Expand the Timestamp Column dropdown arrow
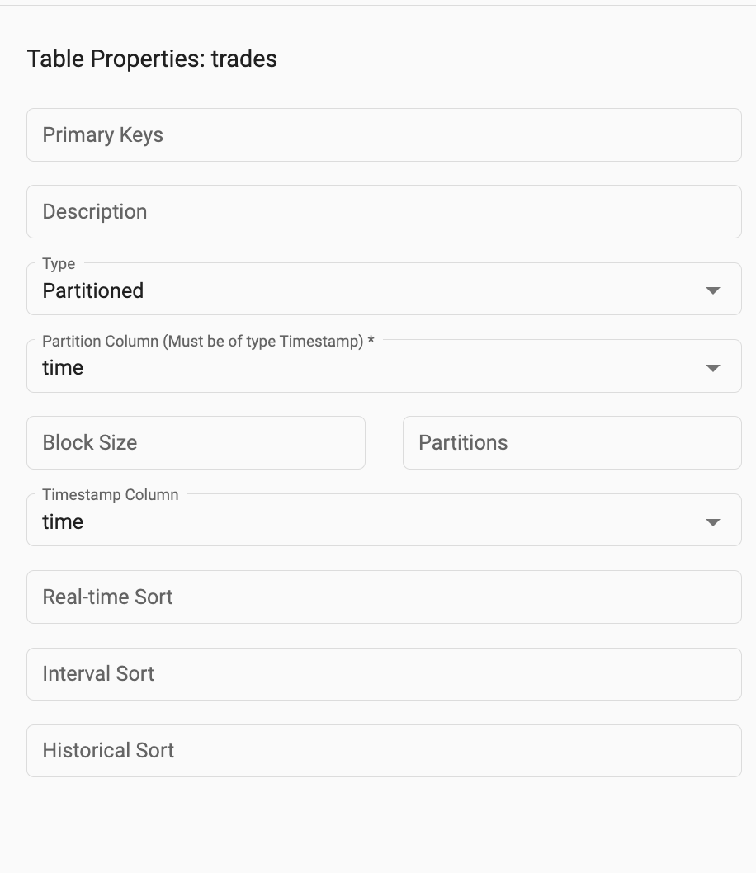Viewport: 756px width, 873px height. click(713, 522)
